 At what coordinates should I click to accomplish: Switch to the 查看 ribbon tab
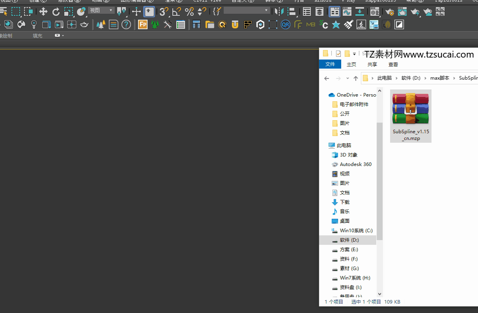[393, 64]
